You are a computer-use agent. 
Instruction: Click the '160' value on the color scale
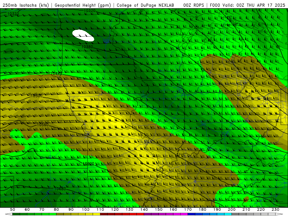click(173, 210)
